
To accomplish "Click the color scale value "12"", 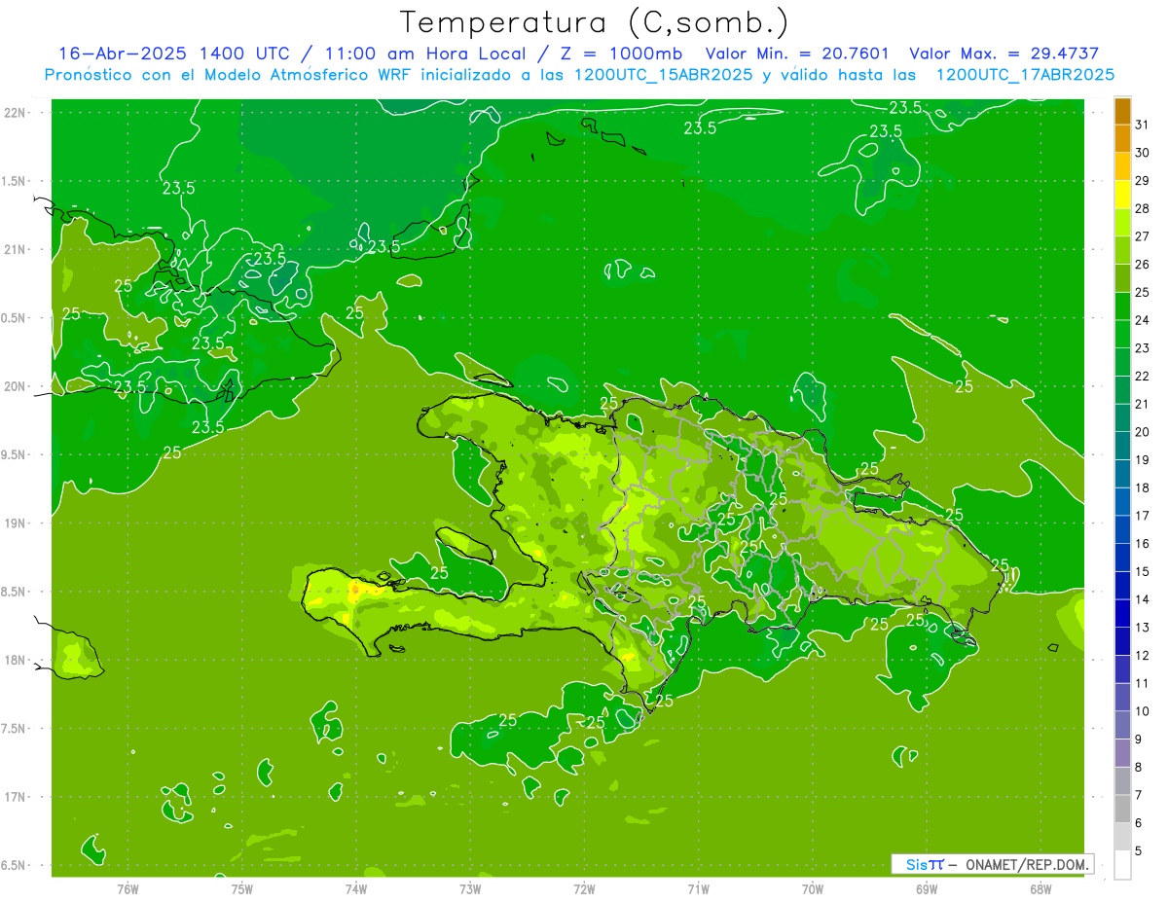I will click(x=1143, y=655).
